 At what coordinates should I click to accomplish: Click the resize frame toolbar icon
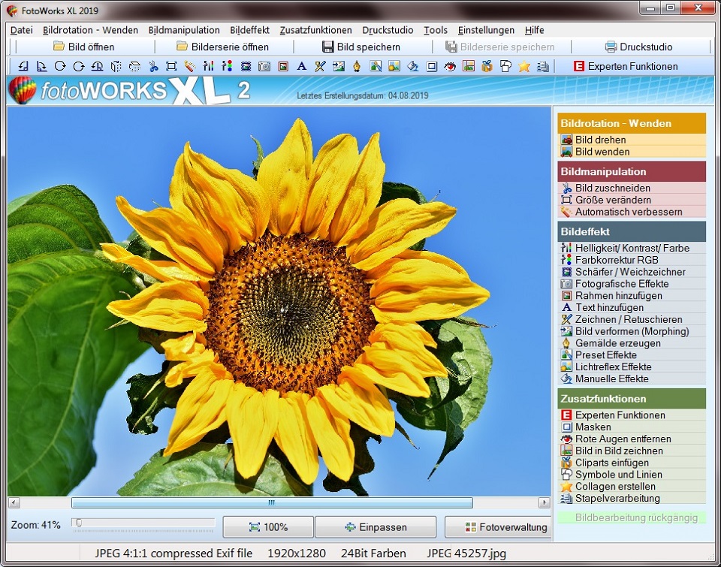point(171,66)
